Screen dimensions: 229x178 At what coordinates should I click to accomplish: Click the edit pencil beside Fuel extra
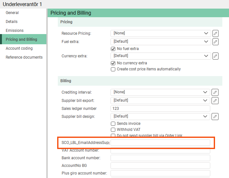215,41
